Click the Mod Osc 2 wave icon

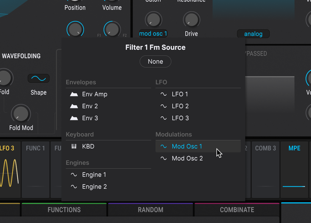(163, 159)
